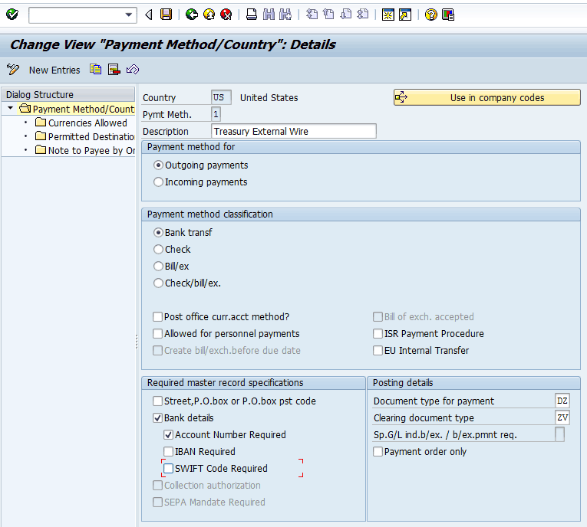Open Help with the yellow question mark icon

tap(431, 15)
